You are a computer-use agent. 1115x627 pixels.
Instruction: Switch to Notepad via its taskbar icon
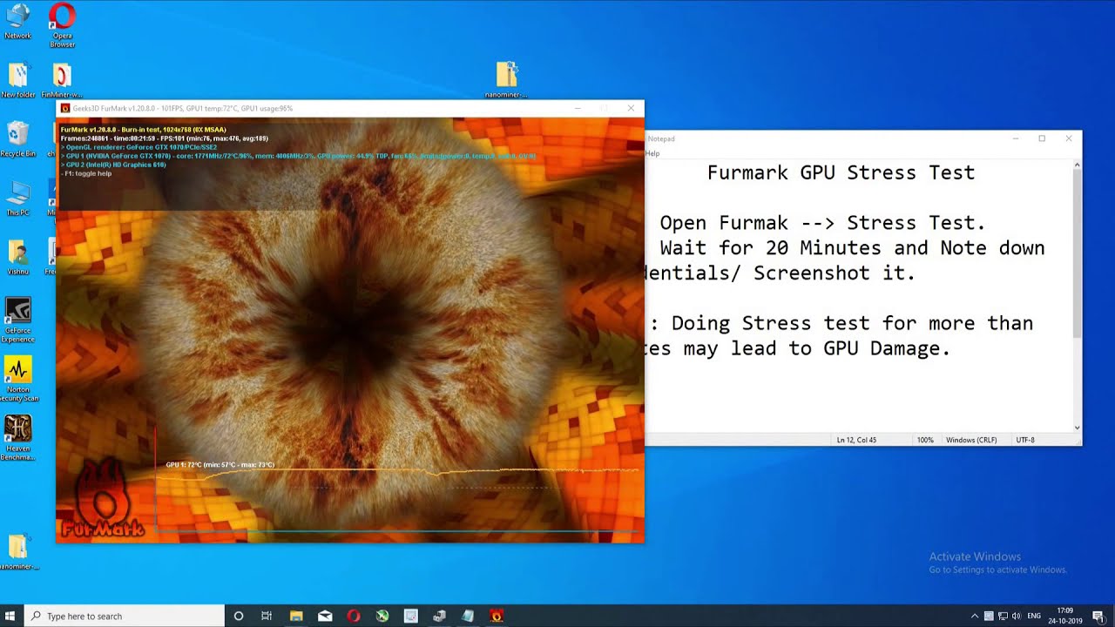pos(468,616)
